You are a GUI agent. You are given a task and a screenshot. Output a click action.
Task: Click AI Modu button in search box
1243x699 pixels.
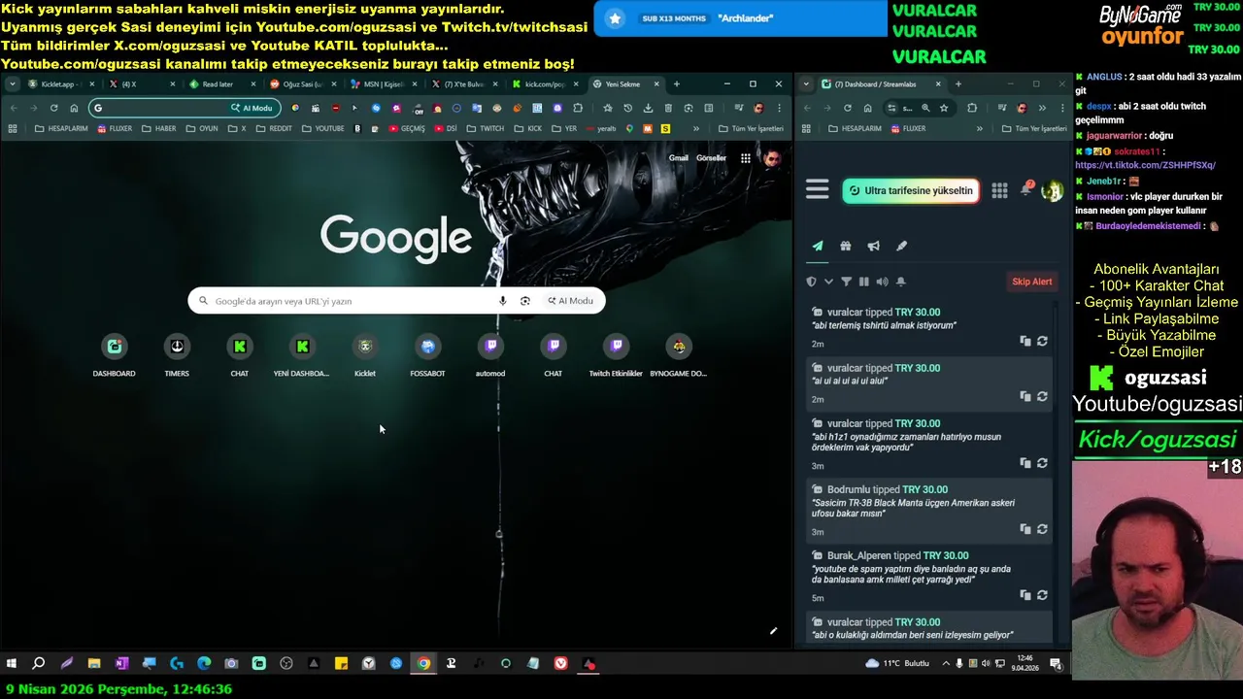click(570, 301)
